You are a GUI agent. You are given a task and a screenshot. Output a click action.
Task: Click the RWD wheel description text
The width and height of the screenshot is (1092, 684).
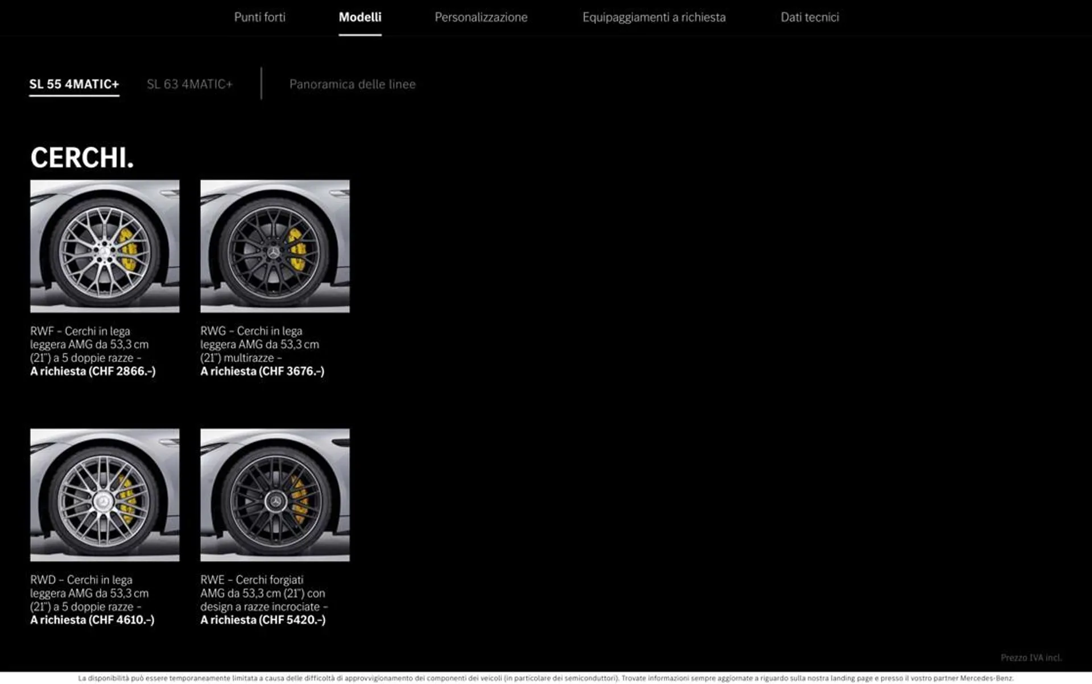[89, 593]
